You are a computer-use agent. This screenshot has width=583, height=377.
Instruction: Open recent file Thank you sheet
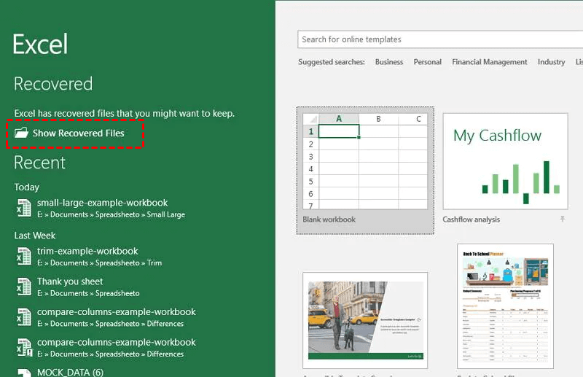tap(70, 281)
